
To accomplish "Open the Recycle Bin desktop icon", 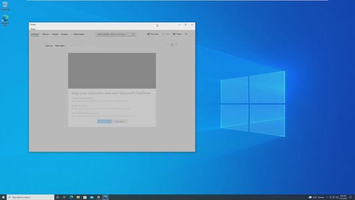I will coord(5,6).
